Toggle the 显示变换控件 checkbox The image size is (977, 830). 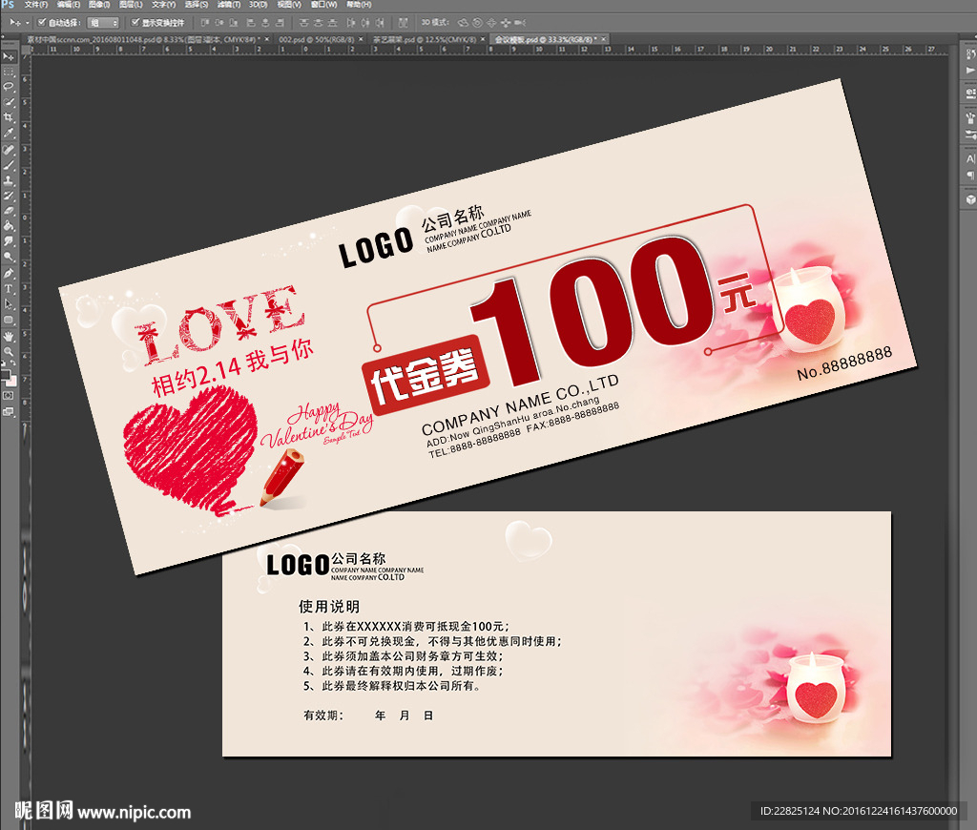tap(135, 22)
